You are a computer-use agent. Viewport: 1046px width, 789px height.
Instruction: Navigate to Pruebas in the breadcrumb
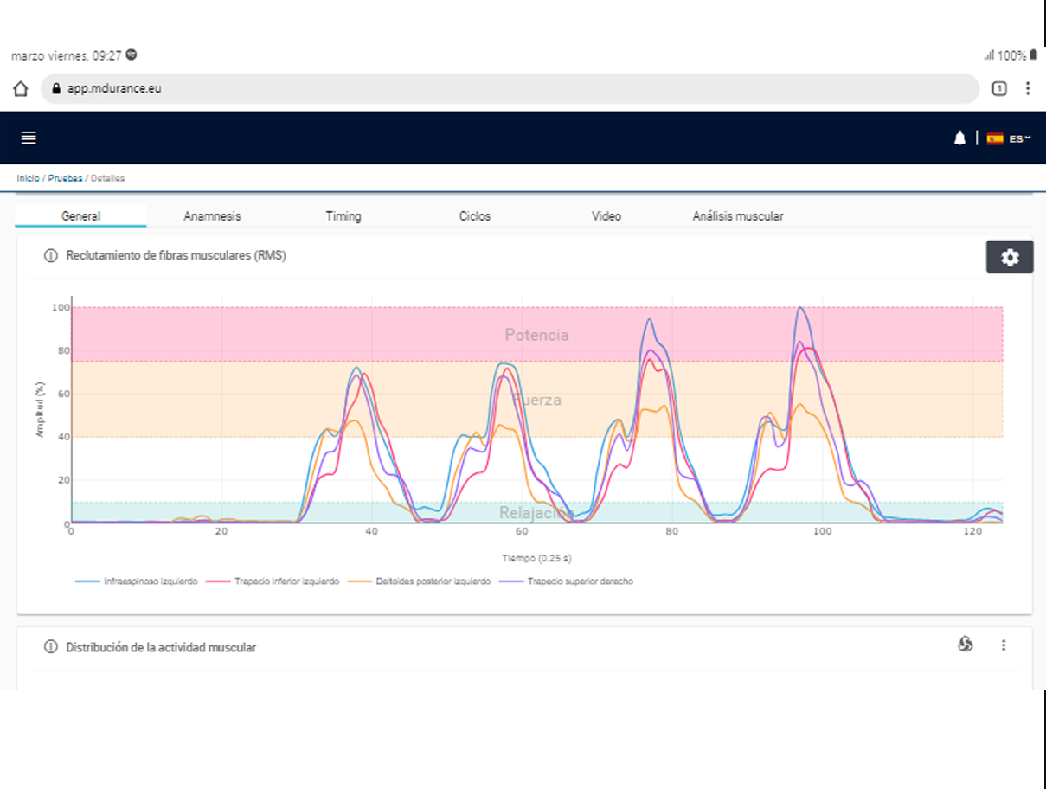[65, 178]
